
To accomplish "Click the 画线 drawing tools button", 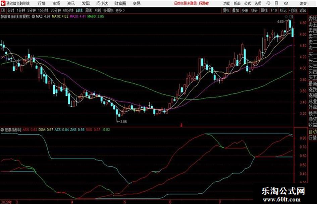I will point(264,10).
